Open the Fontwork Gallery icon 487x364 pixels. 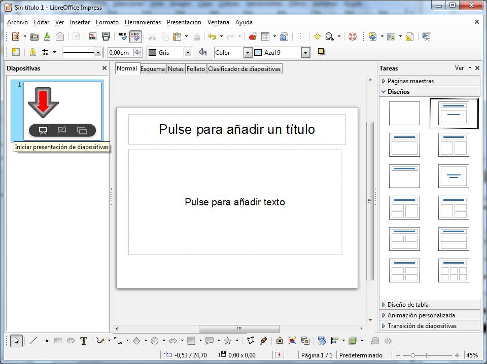[280, 341]
